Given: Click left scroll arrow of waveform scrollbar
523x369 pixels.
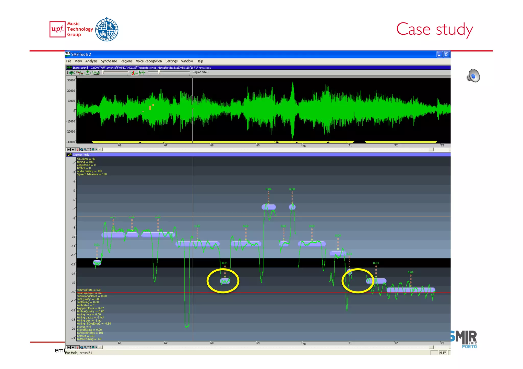Looking at the screenshot, I should pos(100,149).
